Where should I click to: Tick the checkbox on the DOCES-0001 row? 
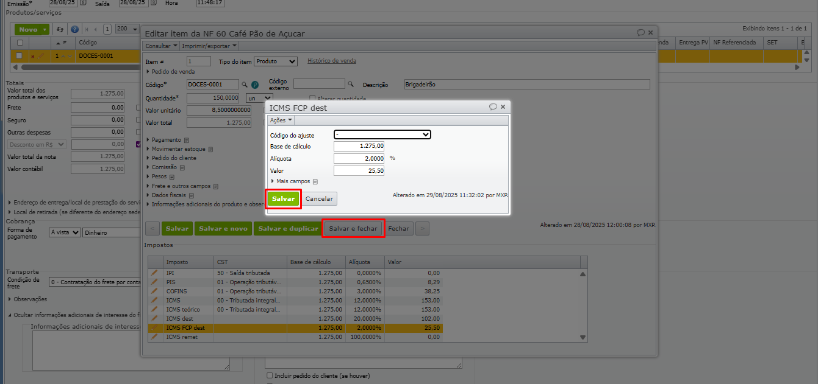tap(20, 56)
